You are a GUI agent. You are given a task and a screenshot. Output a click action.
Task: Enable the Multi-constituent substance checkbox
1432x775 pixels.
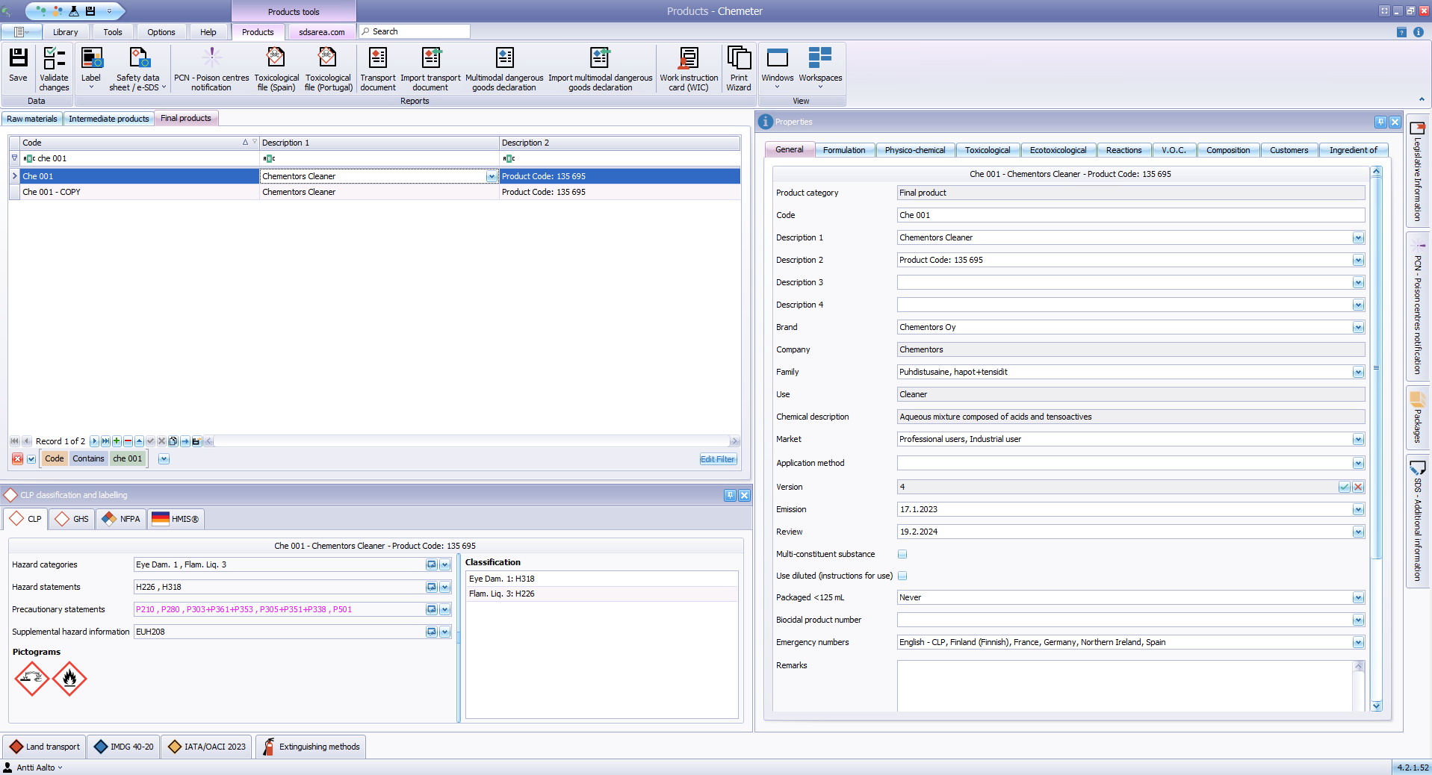pos(903,554)
